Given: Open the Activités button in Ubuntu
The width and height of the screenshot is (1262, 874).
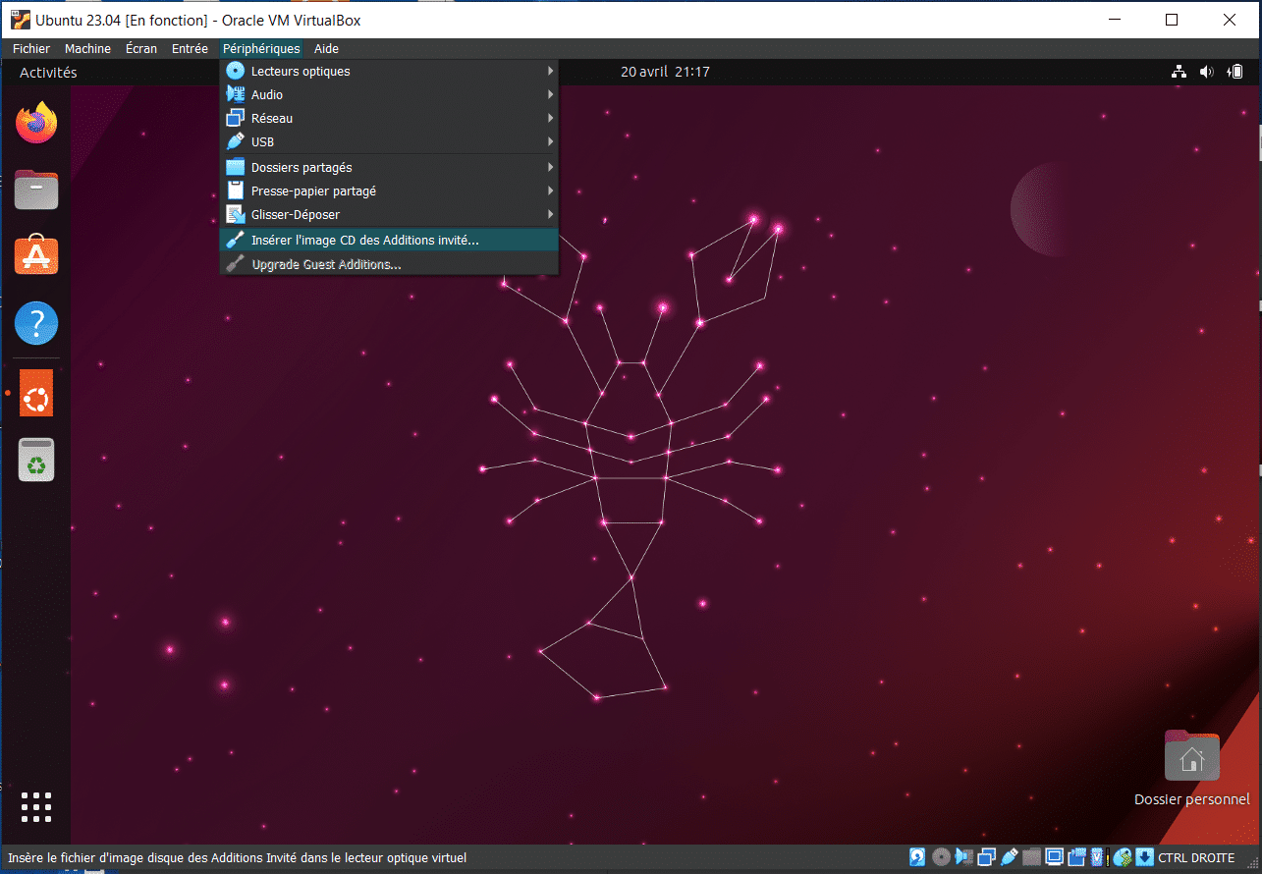Looking at the screenshot, I should click(x=47, y=71).
